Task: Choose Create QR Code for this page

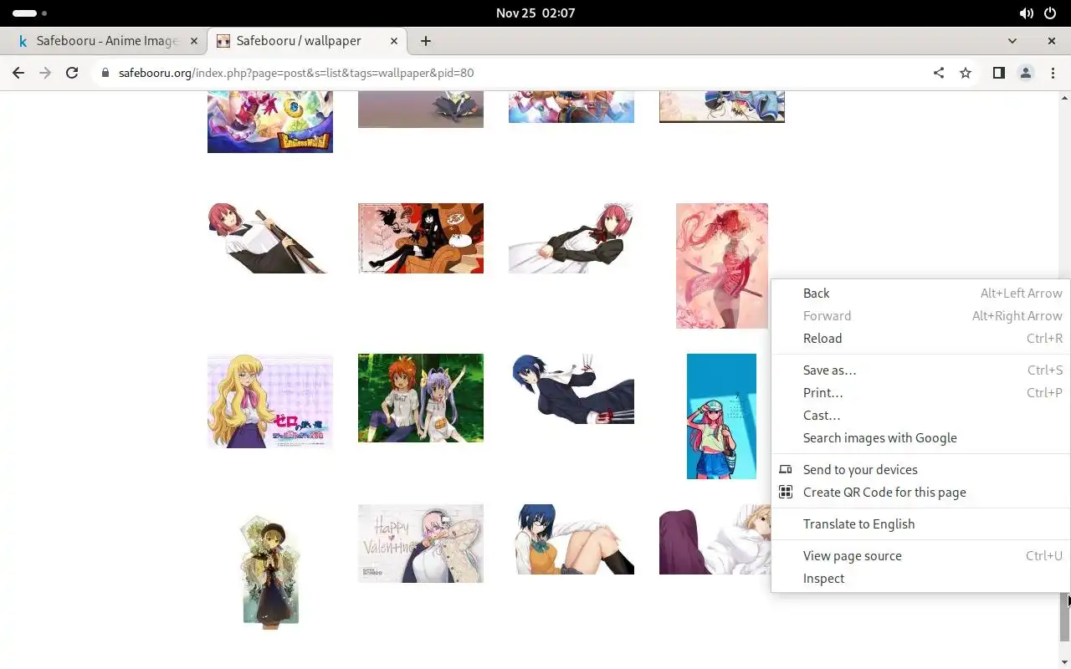Action: [920, 493]
